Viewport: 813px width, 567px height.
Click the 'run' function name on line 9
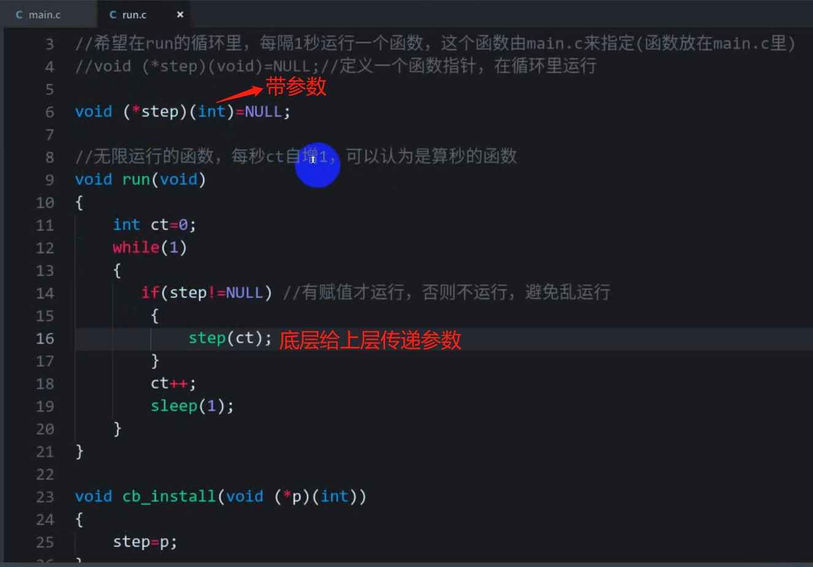136,180
